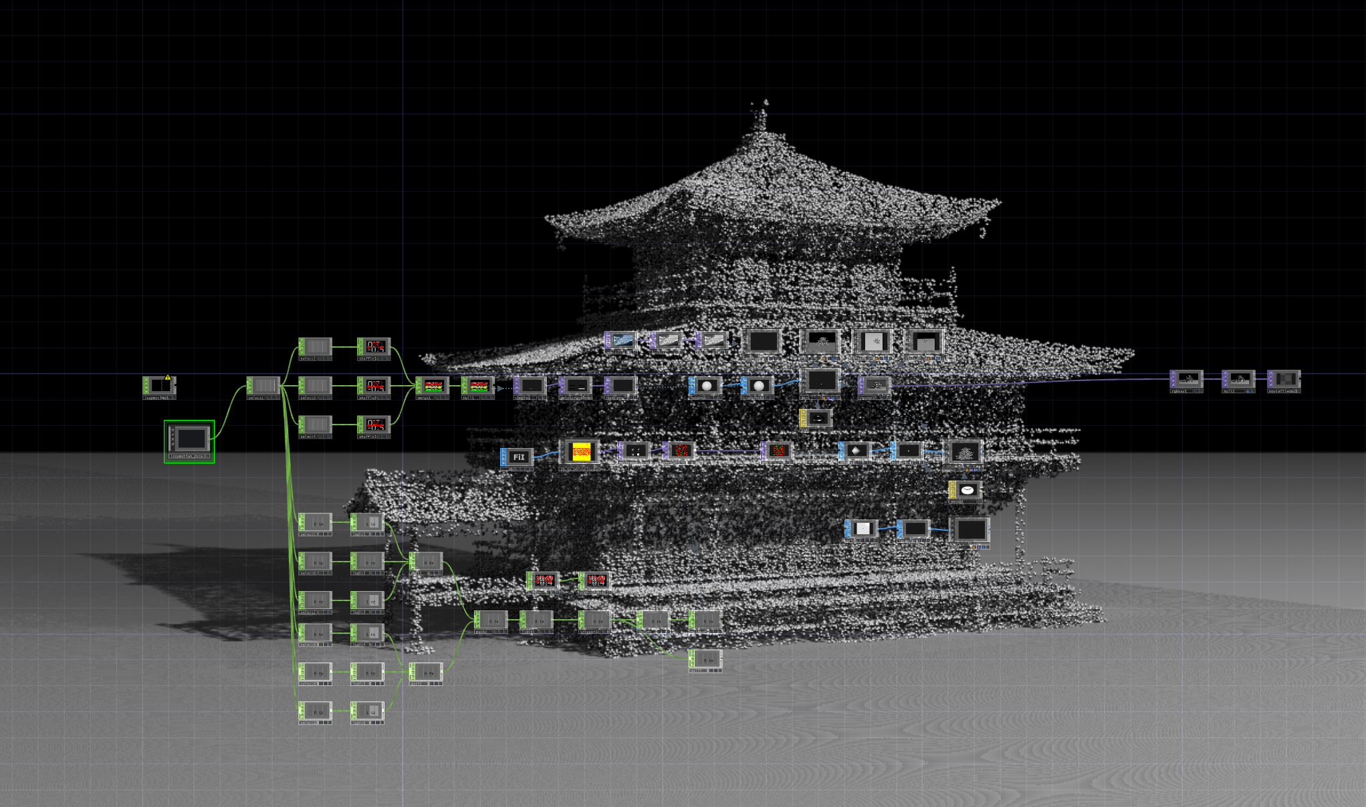The height and width of the screenshot is (807, 1366).
Task: Click the blue Fil operator node
Action: [518, 457]
